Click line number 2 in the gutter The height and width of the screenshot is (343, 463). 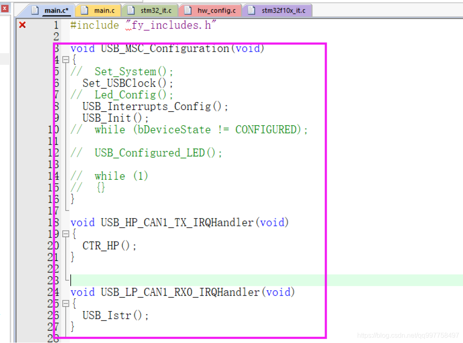(x=56, y=37)
